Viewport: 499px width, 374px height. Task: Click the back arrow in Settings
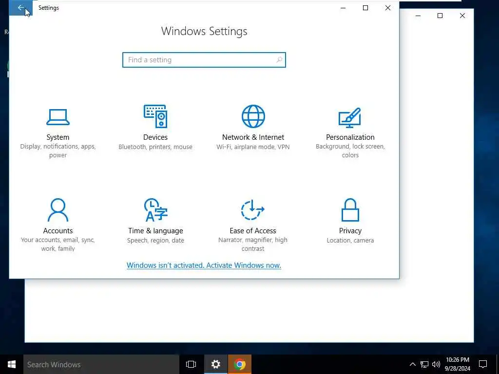tap(20, 8)
